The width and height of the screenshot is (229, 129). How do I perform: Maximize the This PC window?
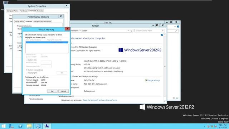pyautogui.click(x=171, y=22)
